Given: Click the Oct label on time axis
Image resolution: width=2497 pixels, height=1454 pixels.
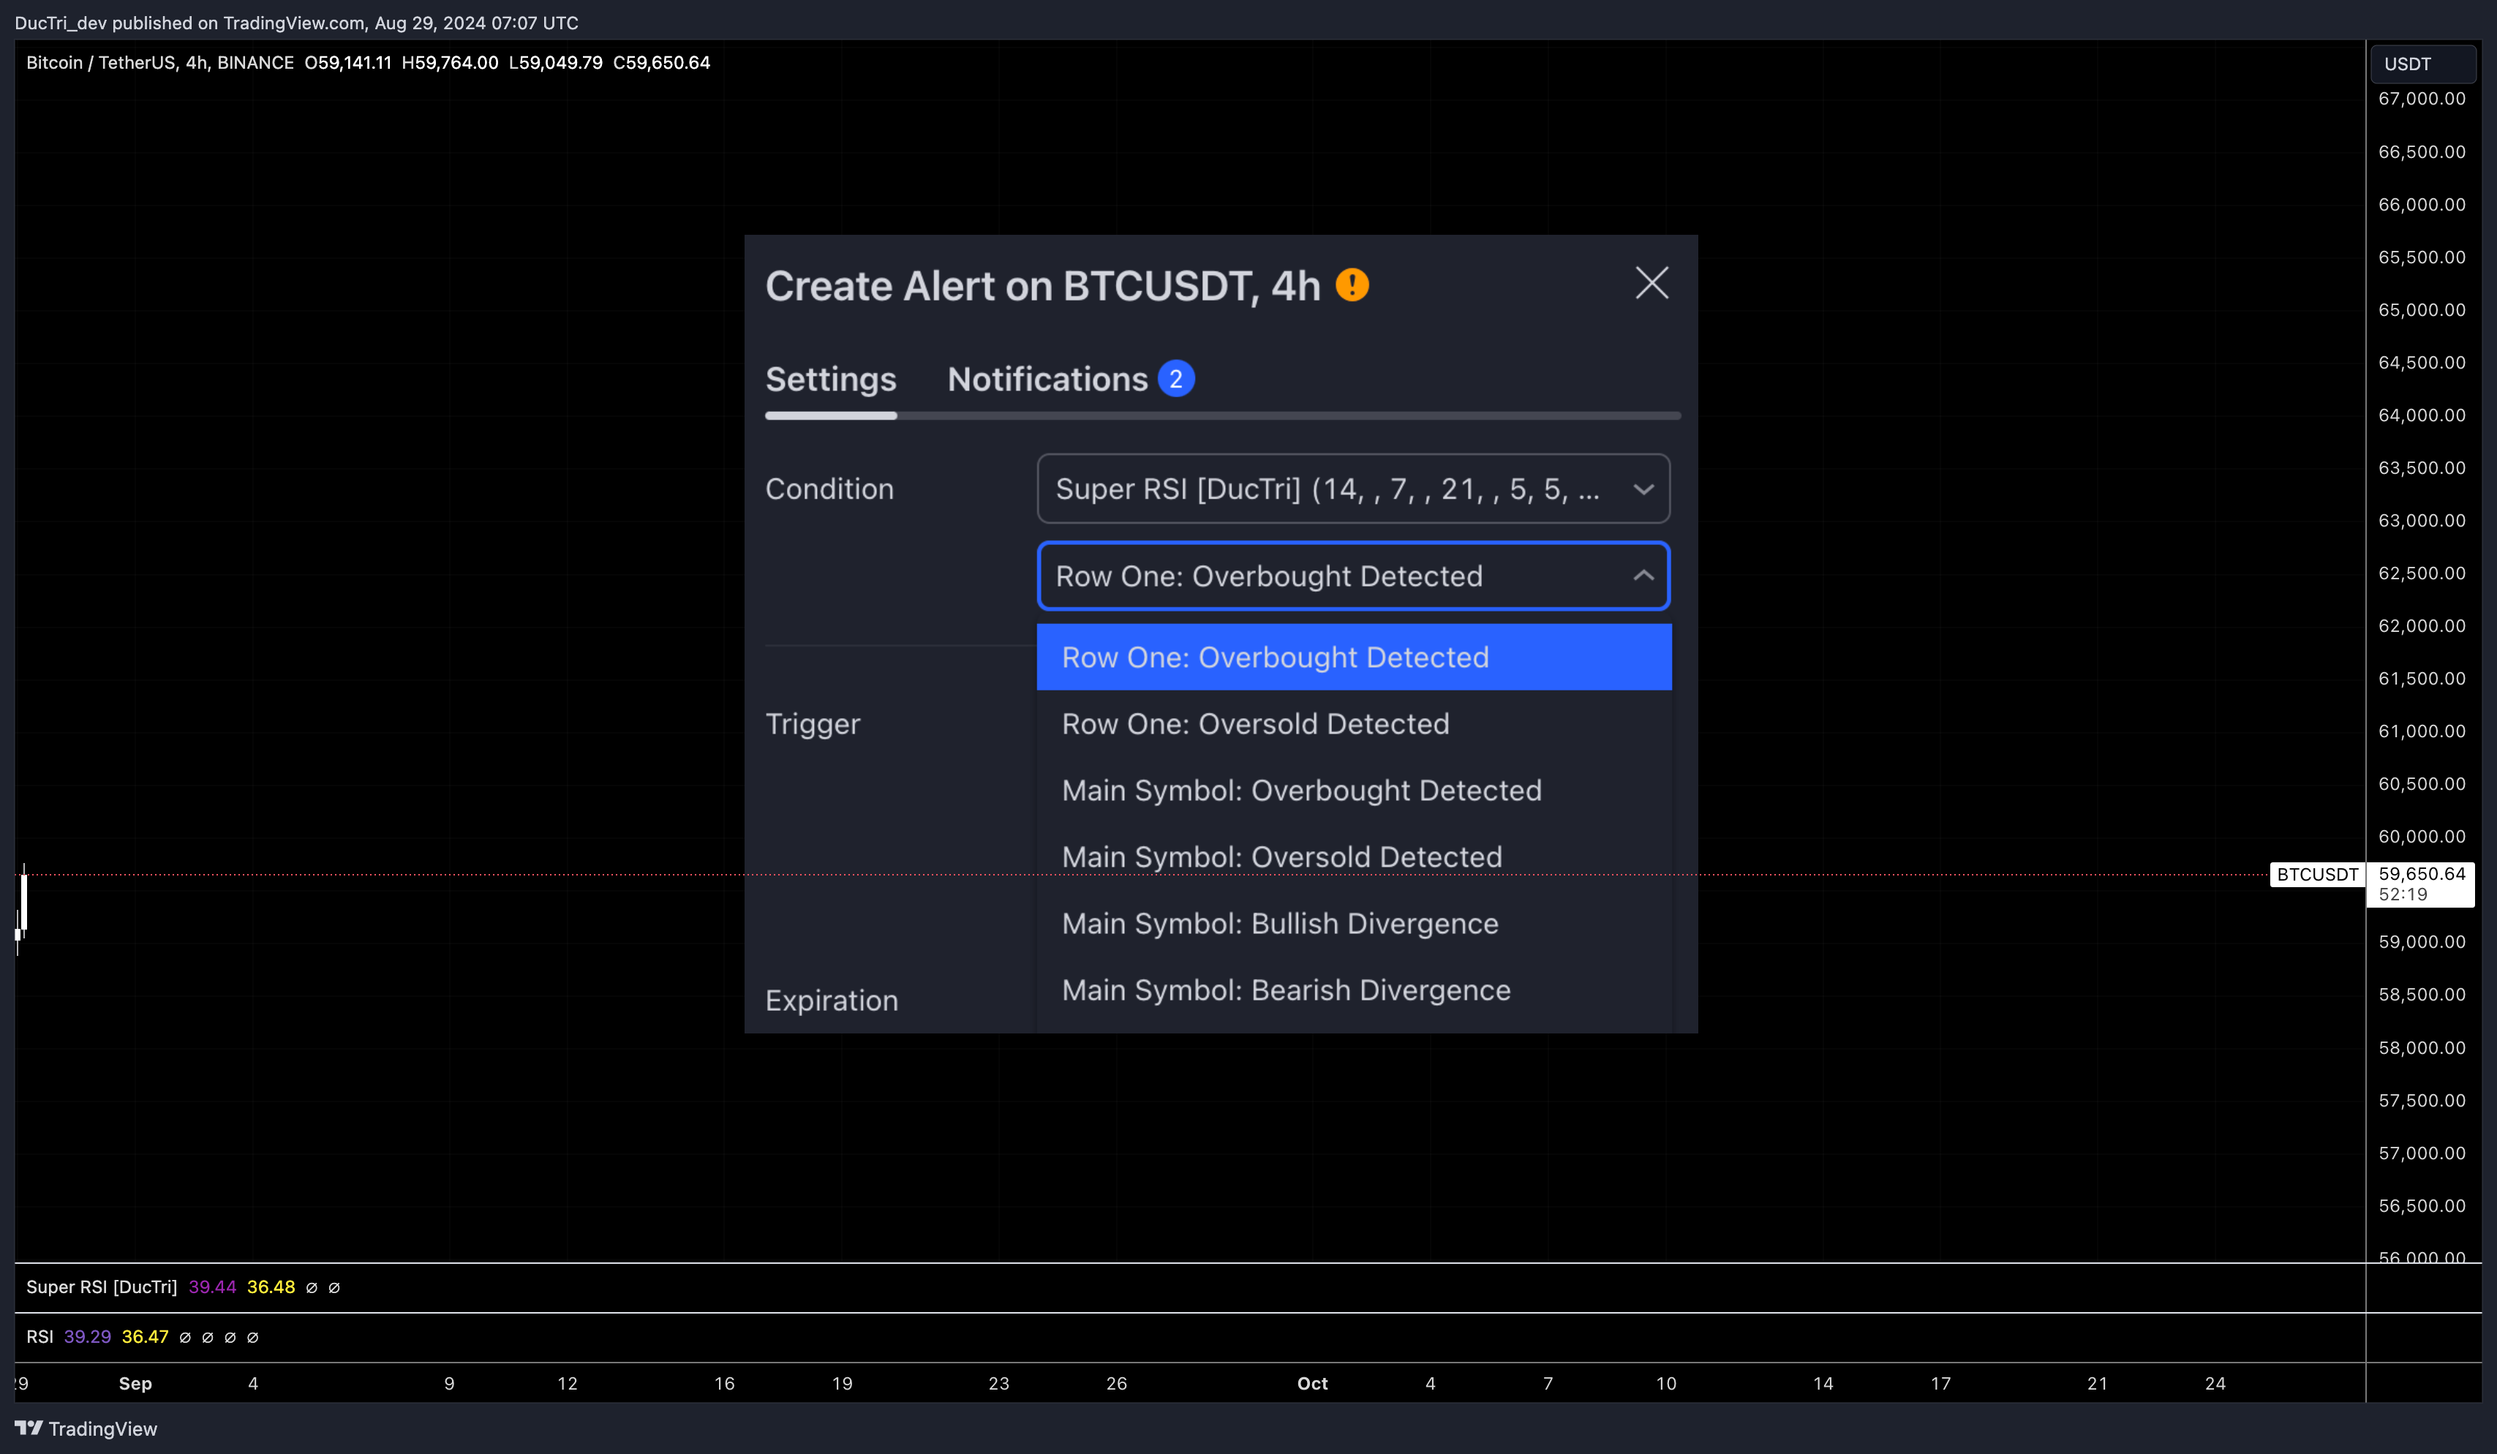Looking at the screenshot, I should coord(1312,1382).
